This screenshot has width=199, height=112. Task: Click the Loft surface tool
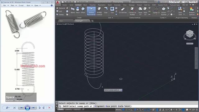[59, 12]
